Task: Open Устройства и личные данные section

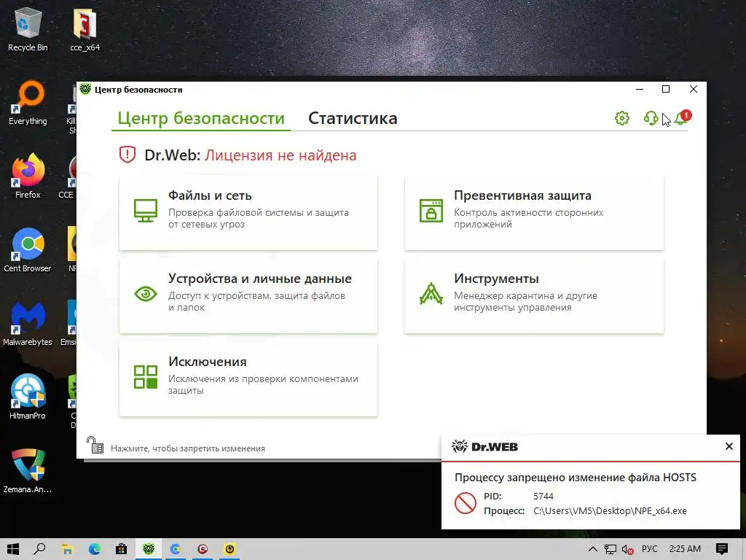Action: coord(248,295)
